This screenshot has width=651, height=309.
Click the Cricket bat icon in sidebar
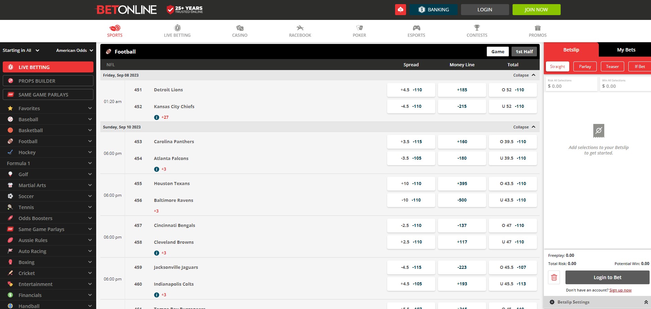coord(10,273)
